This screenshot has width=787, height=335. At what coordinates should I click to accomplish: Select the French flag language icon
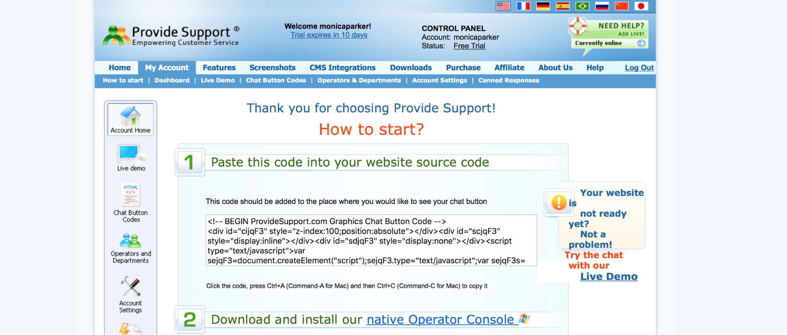point(523,6)
